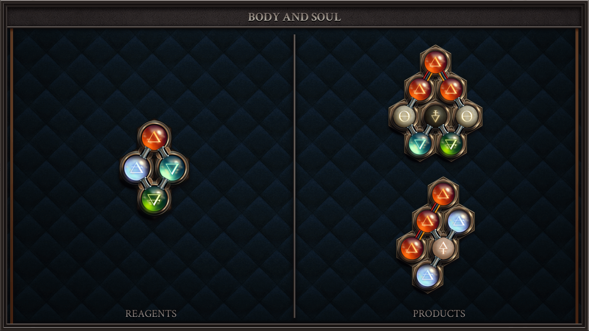
Task: Select the left second-row fire atom of the upper product
Action: 420,89
